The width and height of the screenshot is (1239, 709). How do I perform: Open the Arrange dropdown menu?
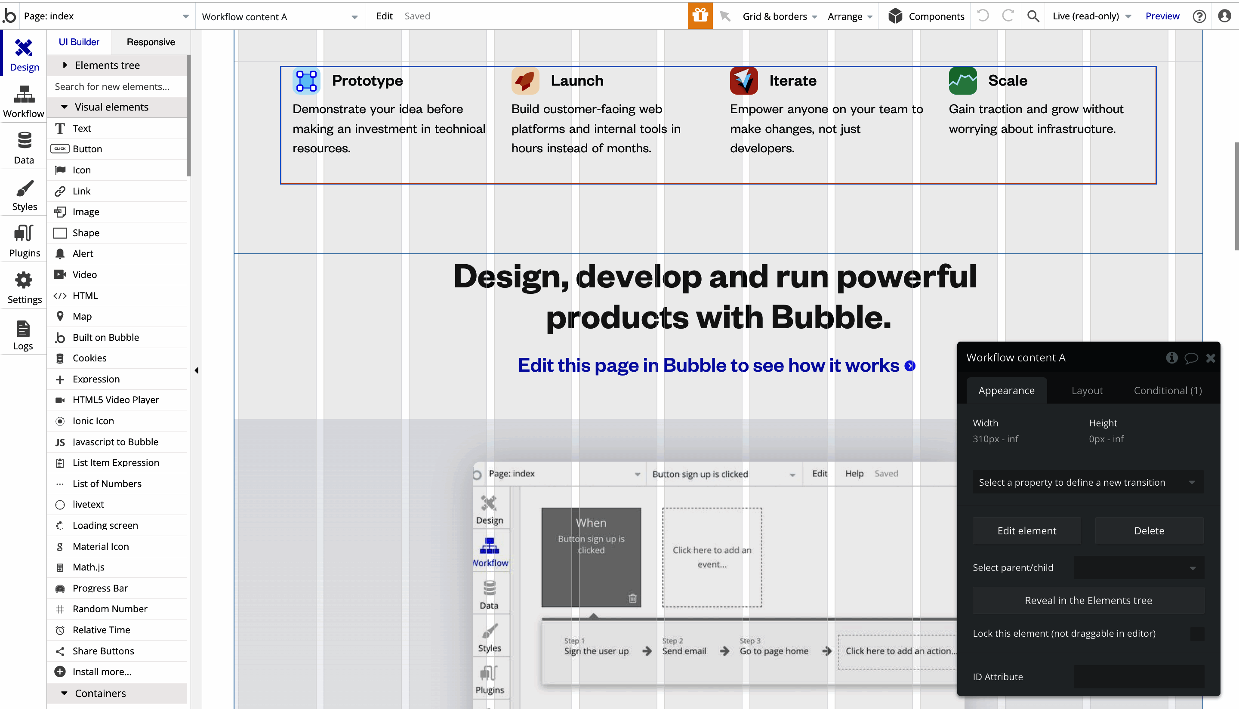(x=850, y=16)
